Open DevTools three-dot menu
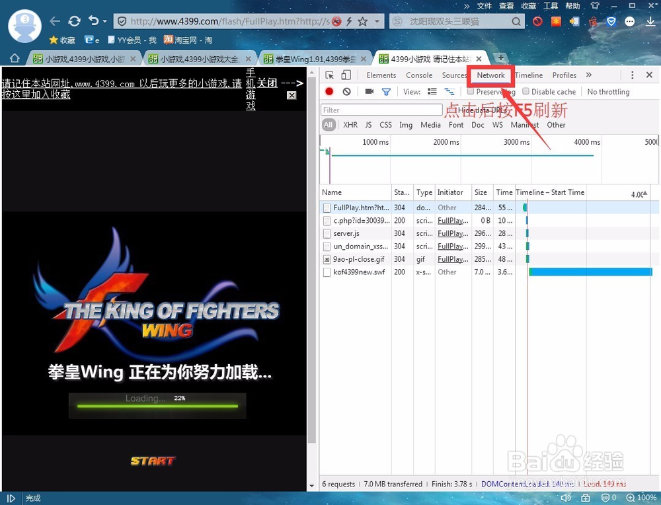661x505 pixels. tap(632, 75)
